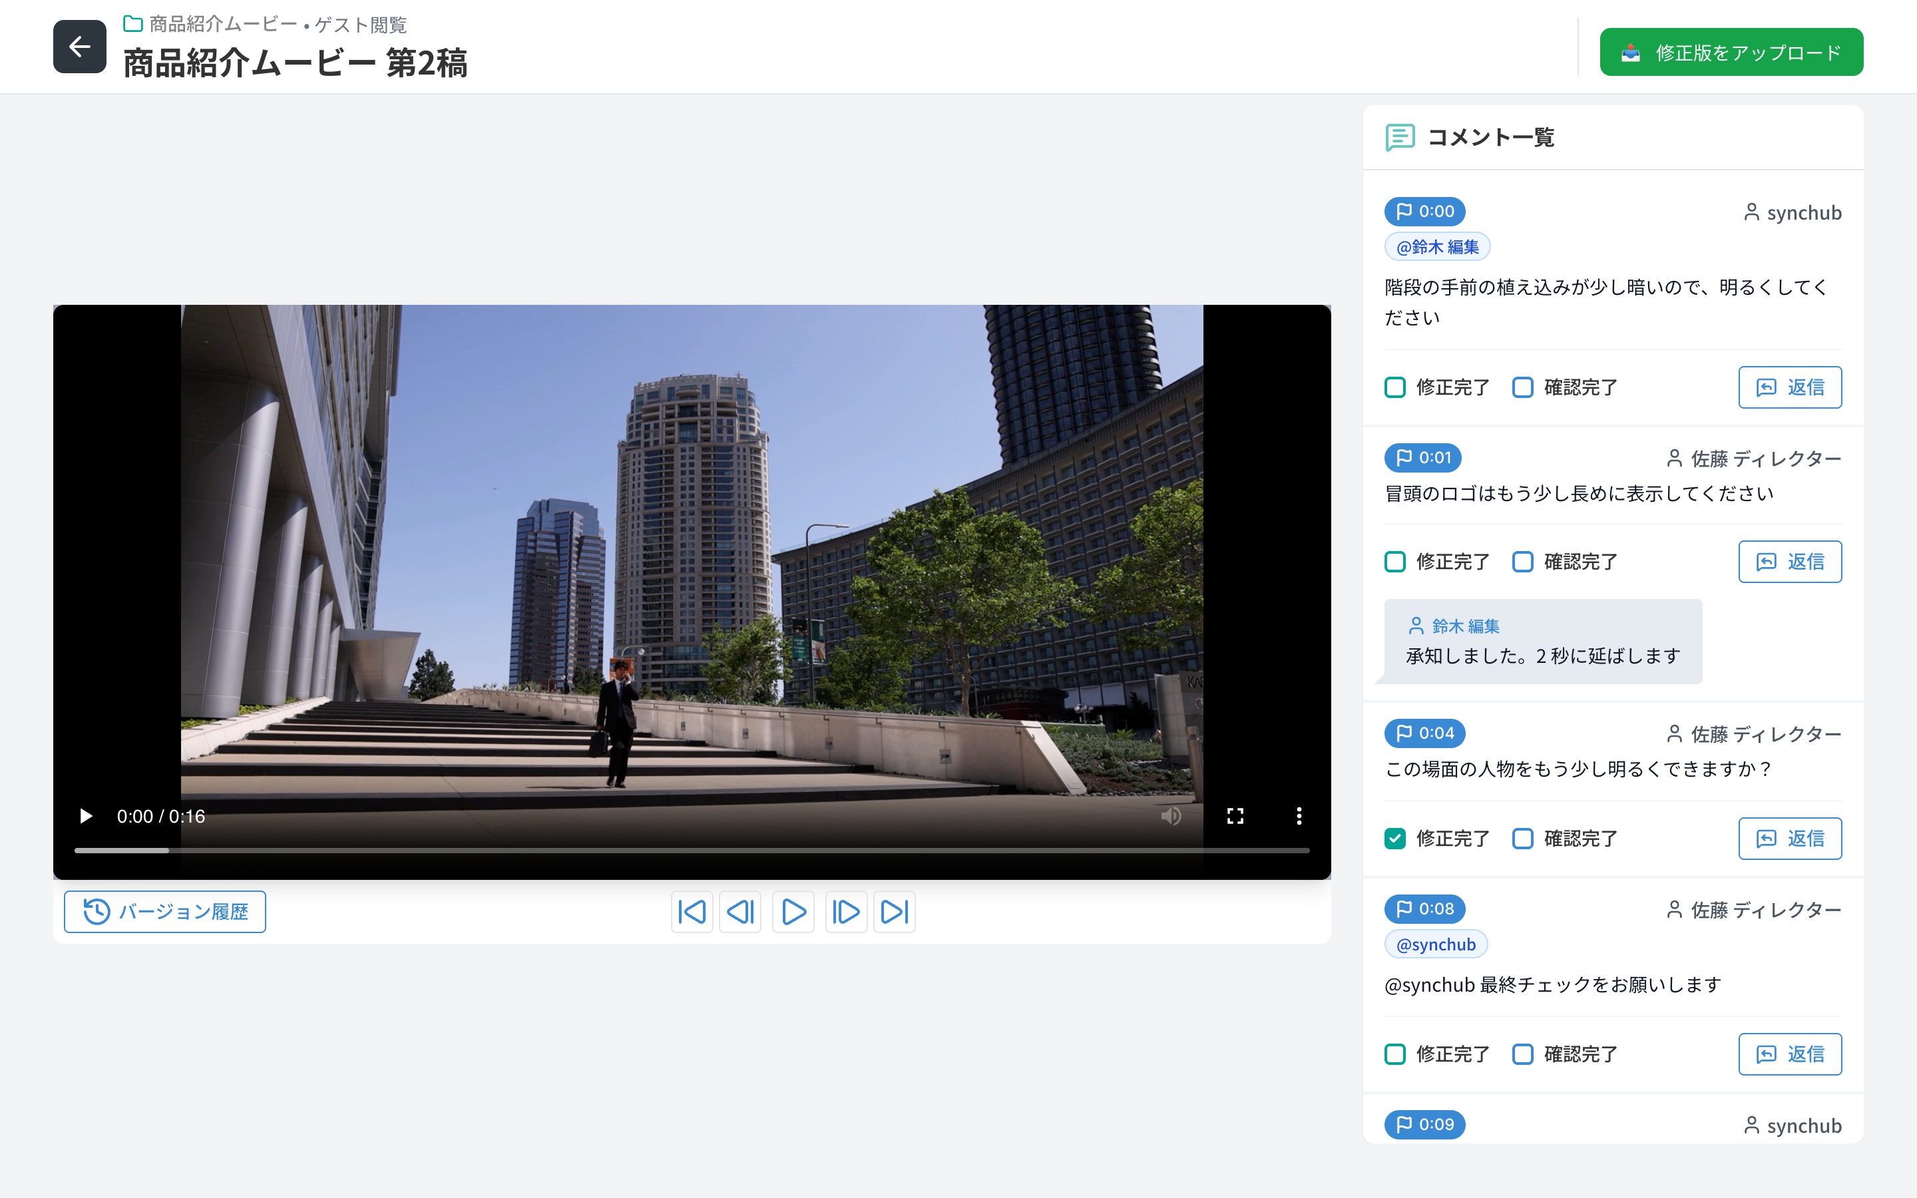Click reply text 承知しました。2 秒に延ばします

click(x=1542, y=656)
